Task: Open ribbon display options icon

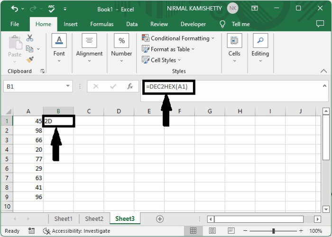Action: pyautogui.click(x=255, y=8)
